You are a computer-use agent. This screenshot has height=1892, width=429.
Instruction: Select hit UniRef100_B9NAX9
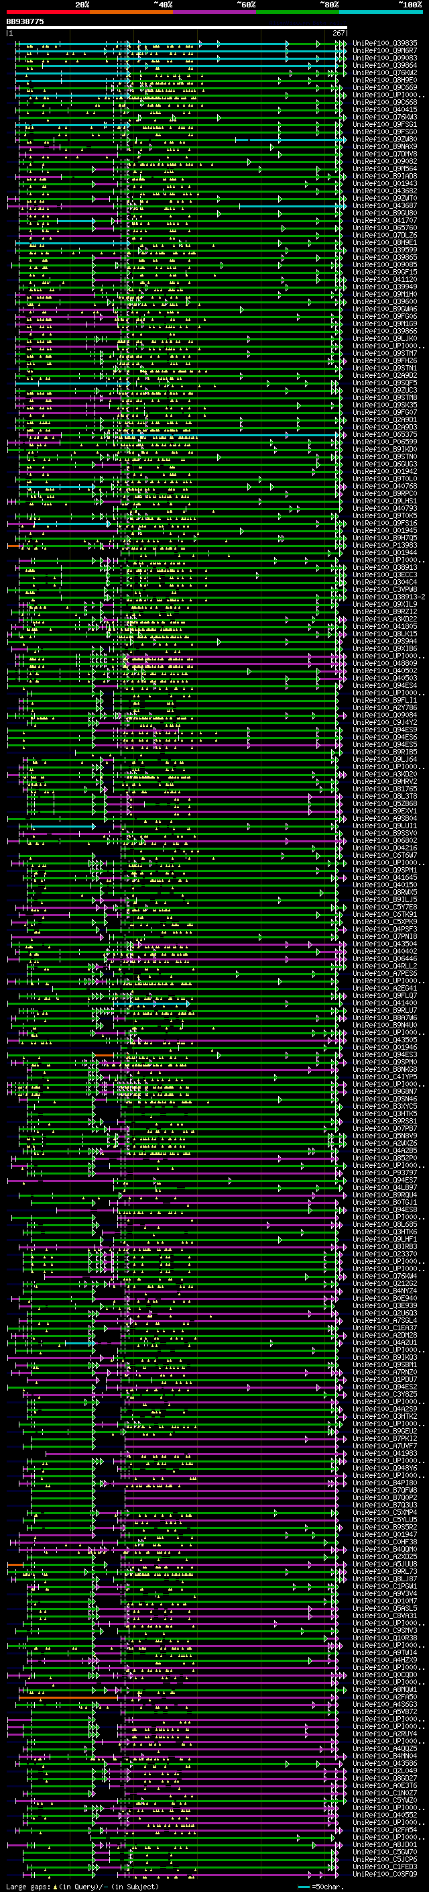click(385, 146)
